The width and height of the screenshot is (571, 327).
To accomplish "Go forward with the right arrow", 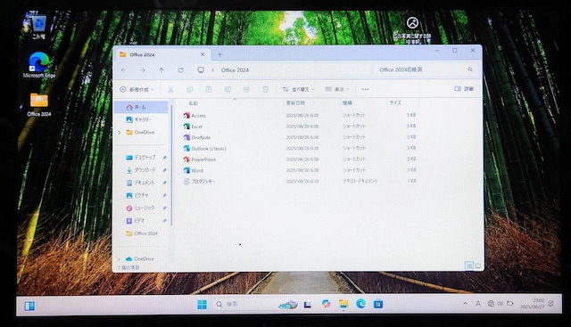I will [x=143, y=69].
